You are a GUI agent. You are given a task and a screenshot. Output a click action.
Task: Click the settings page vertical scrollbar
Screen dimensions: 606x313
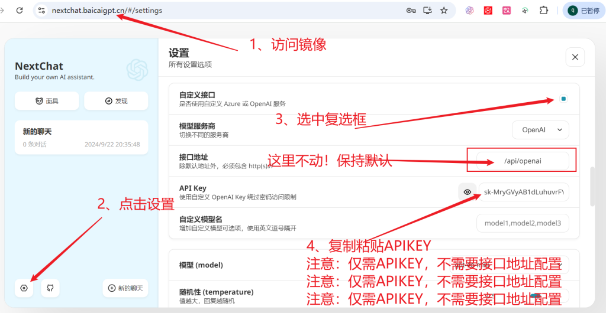coord(592,187)
